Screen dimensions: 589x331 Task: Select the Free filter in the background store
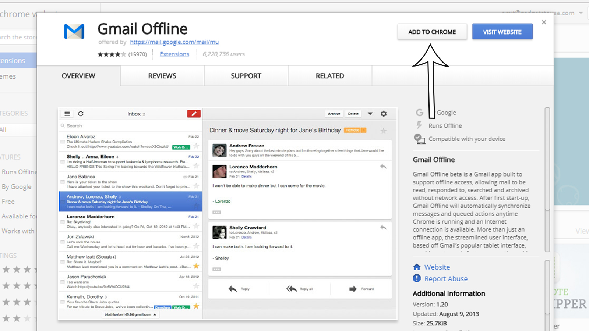[8, 202]
